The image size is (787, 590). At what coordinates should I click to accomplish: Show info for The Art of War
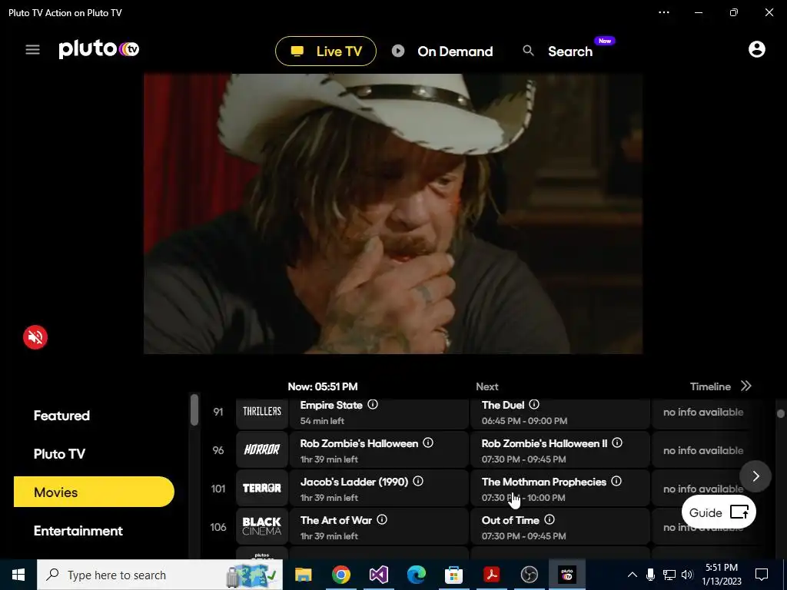pyautogui.click(x=382, y=520)
